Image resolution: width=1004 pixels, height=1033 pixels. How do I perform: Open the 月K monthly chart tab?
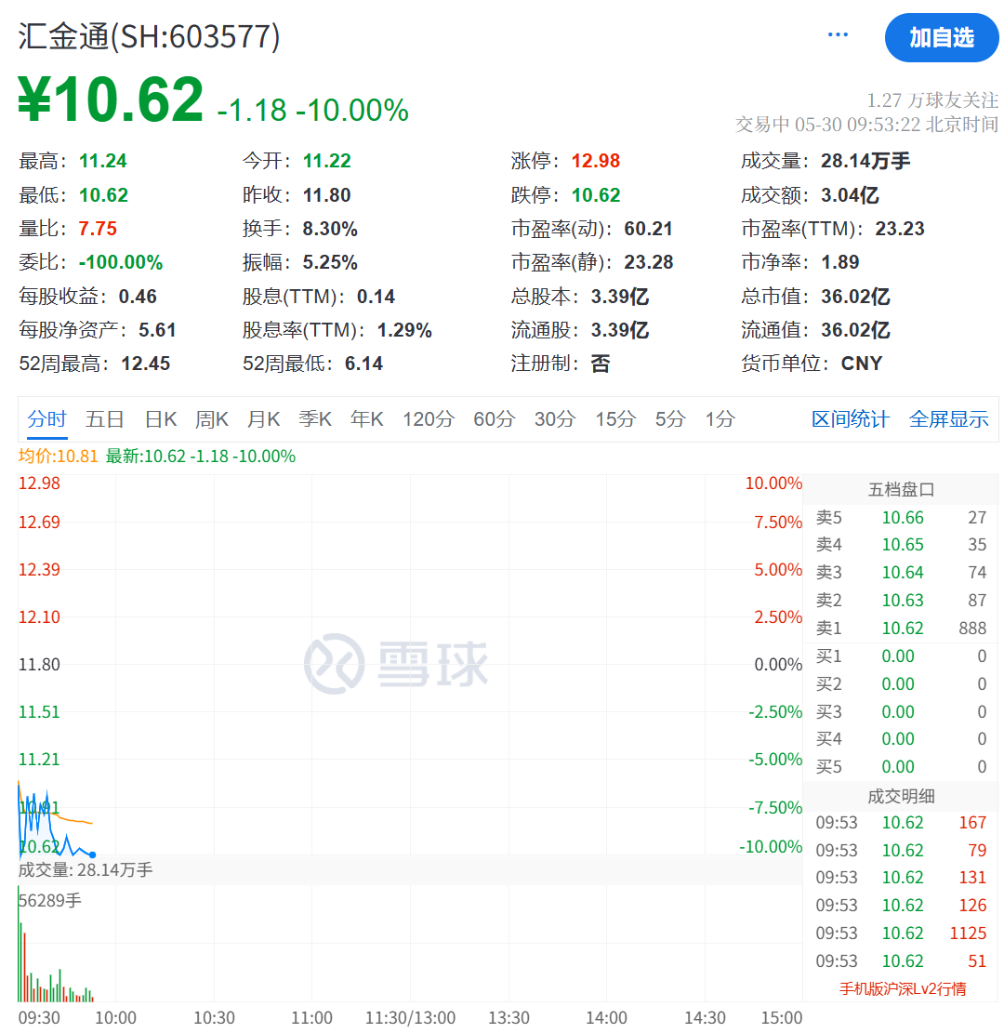click(263, 418)
